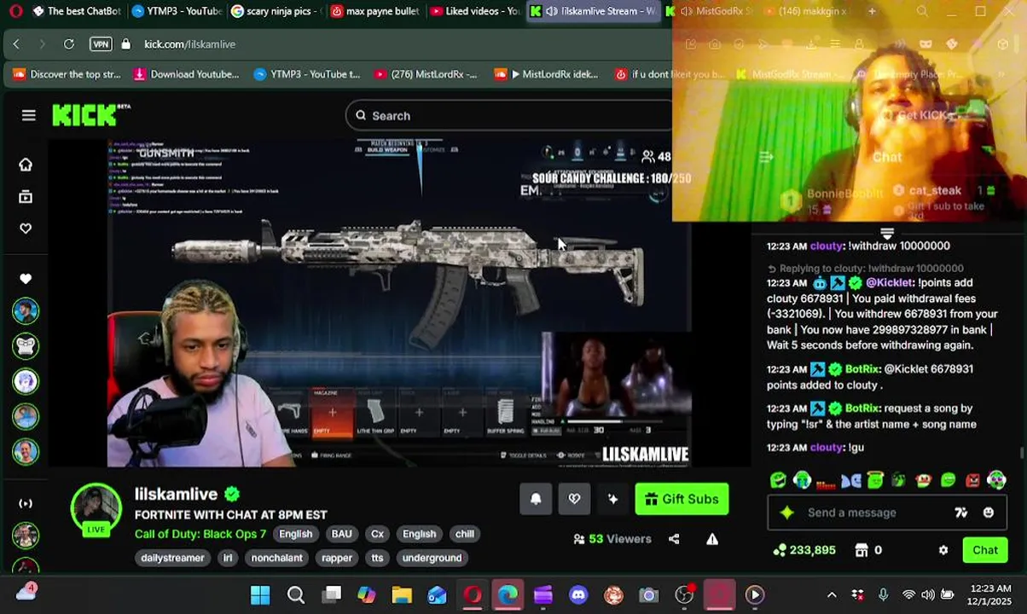This screenshot has height=614, width=1027.
Task: Select the 'BAU' tag
Action: [341, 534]
